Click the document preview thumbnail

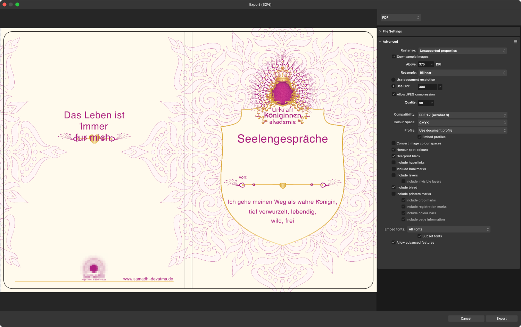[188, 160]
